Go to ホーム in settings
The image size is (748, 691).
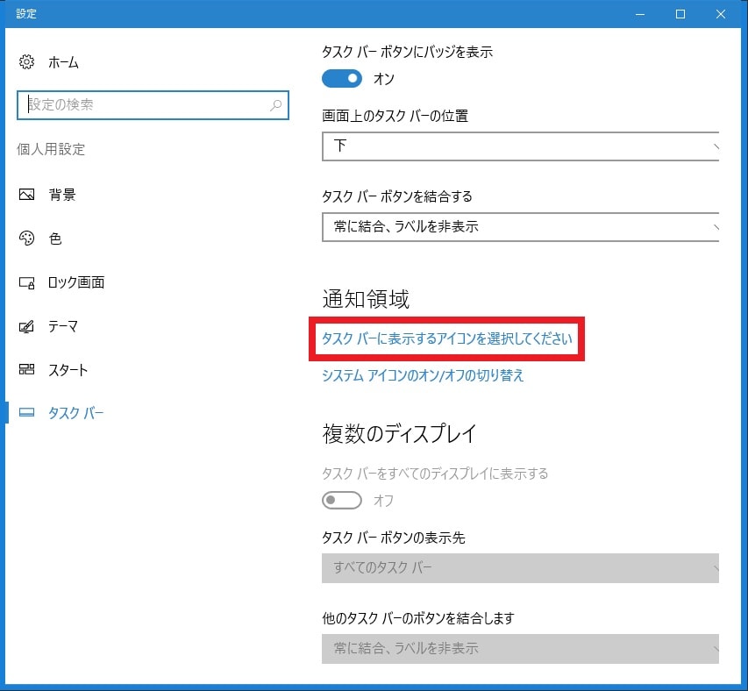63,62
